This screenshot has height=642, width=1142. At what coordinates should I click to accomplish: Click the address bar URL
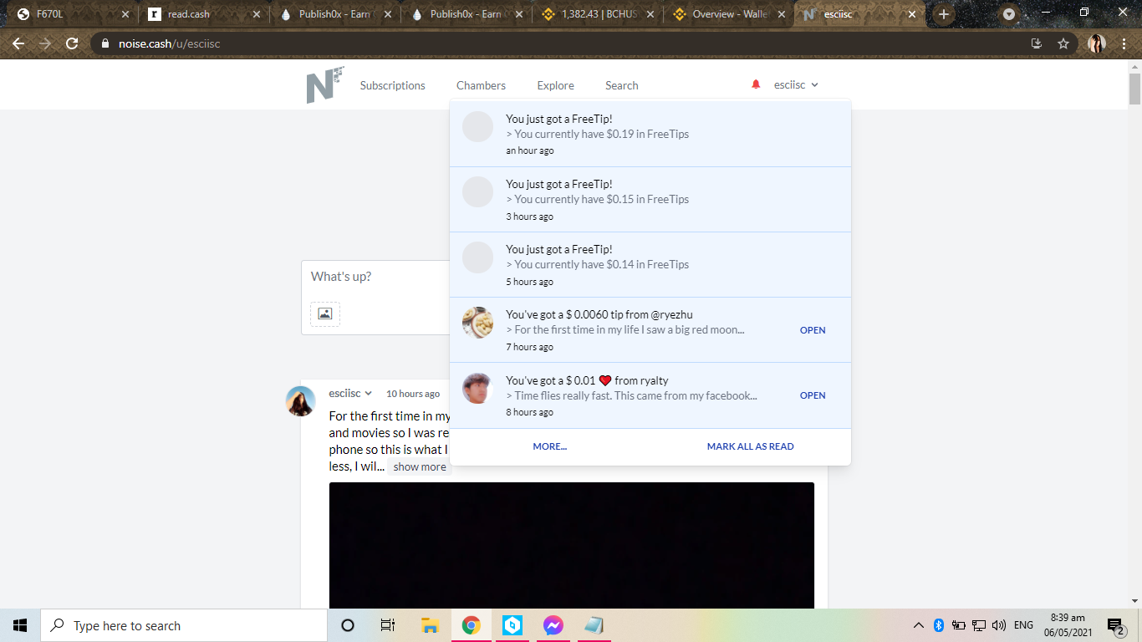point(170,43)
